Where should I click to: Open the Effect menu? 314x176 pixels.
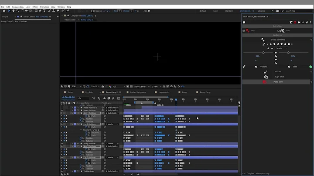(35, 7)
